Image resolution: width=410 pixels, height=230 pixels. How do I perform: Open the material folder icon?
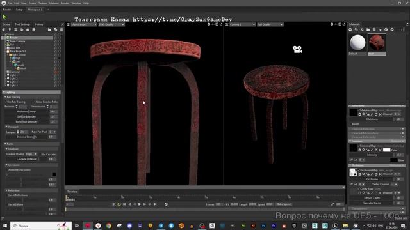pos(368,30)
